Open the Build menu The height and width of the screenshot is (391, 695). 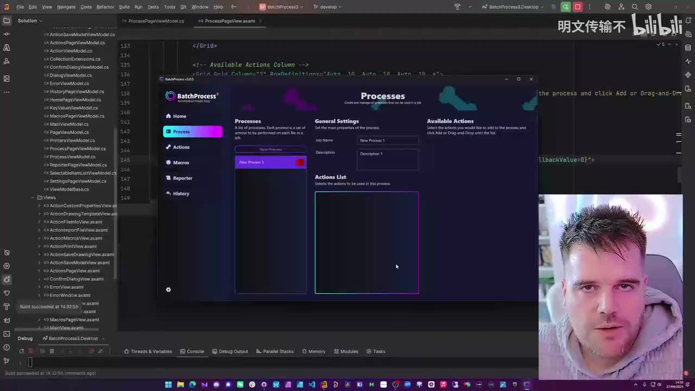(x=124, y=7)
